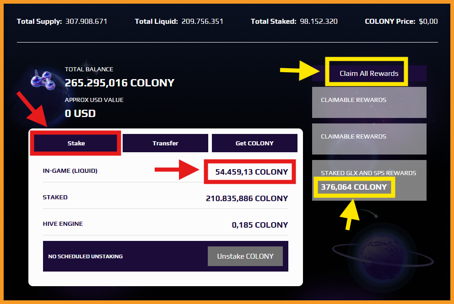Click the 376,064 COLONY reward amount
Viewport: 454px width, 304px height.
pyautogui.click(x=354, y=187)
